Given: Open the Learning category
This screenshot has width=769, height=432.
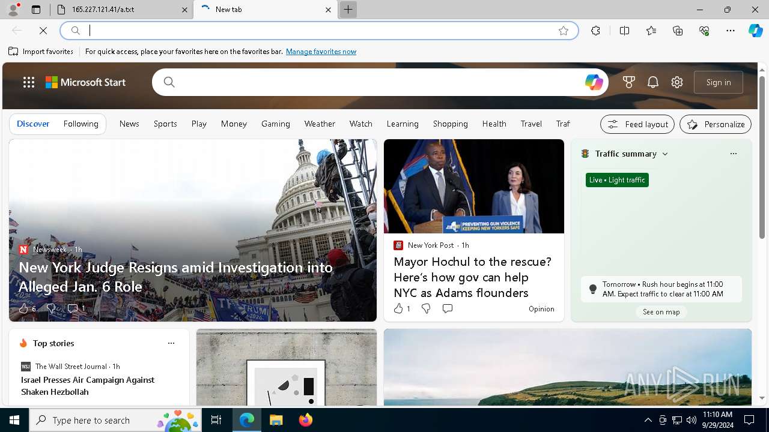Looking at the screenshot, I should 403,124.
